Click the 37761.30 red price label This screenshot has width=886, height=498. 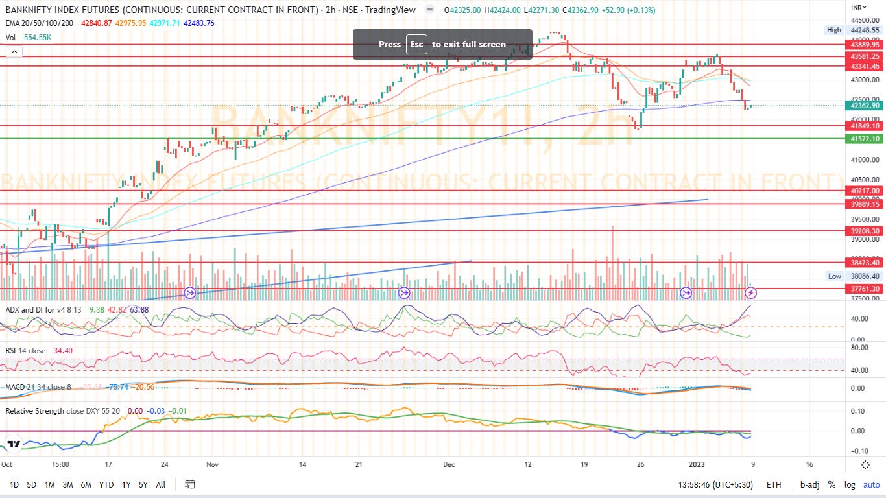[865, 289]
